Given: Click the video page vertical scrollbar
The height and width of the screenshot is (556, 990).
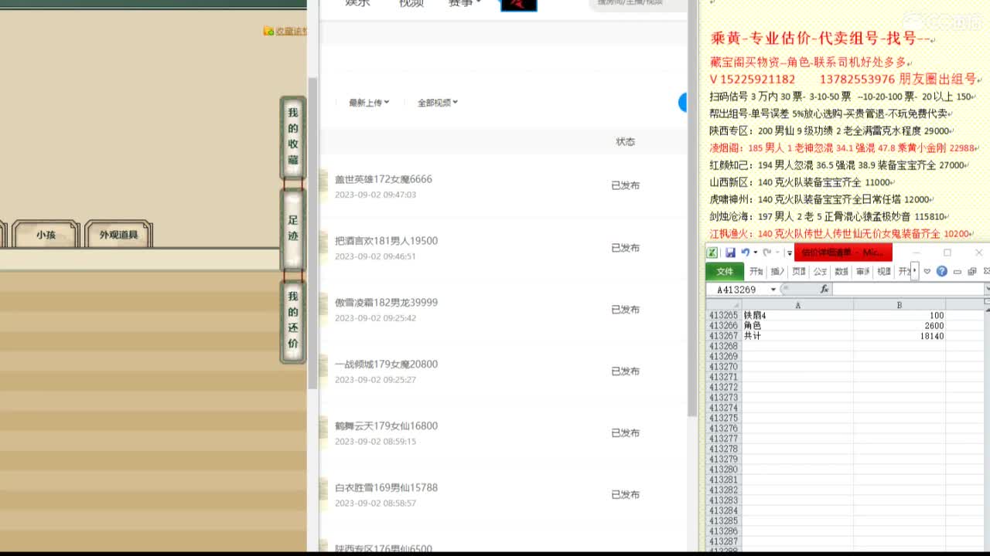Looking at the screenshot, I should click(692, 208).
